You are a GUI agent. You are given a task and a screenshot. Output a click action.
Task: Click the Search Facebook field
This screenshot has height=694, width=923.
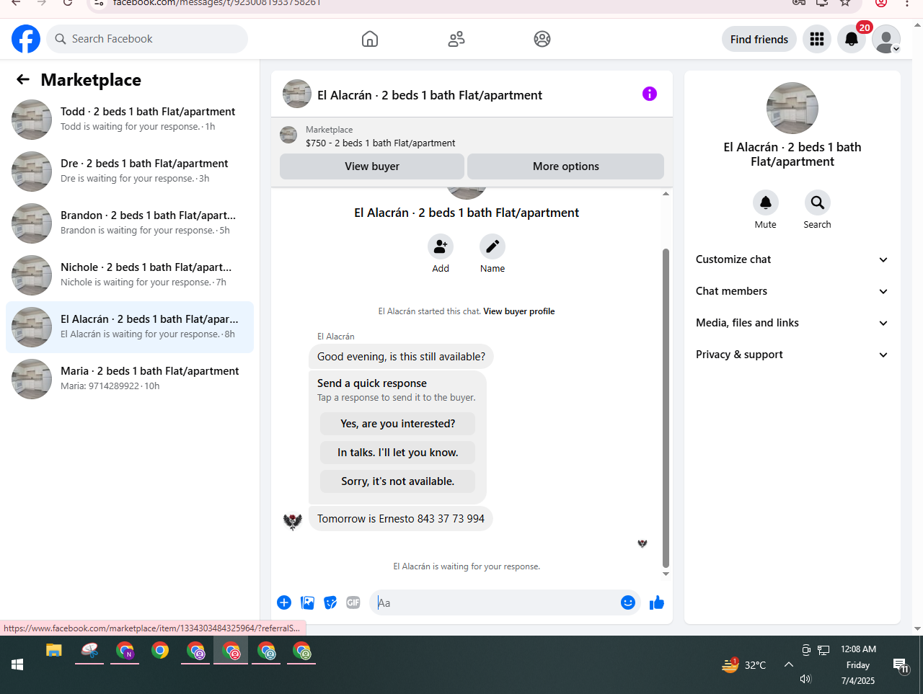[x=147, y=39]
